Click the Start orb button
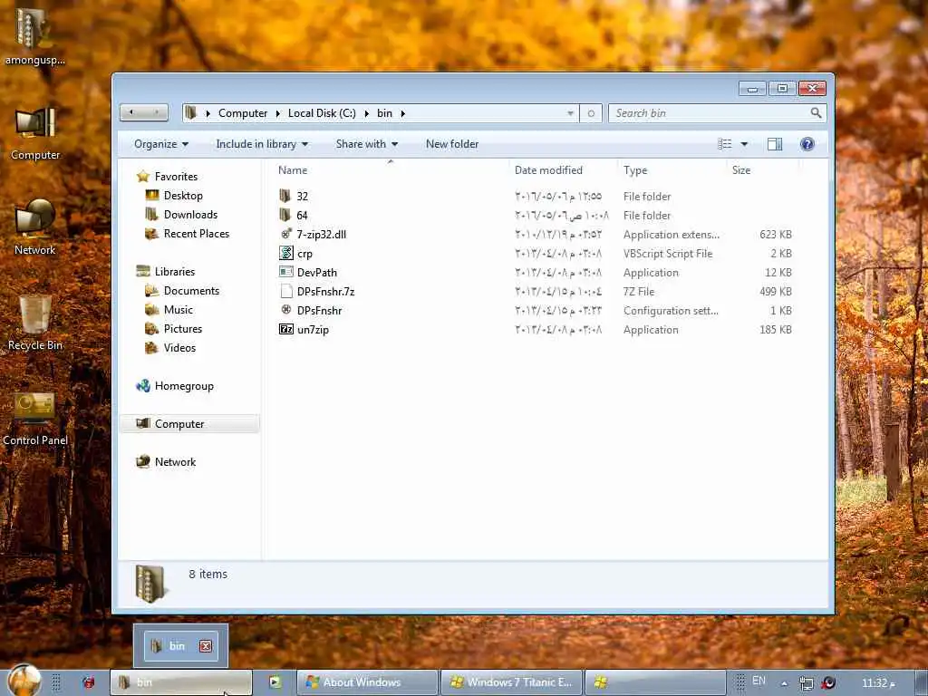928x696 pixels. pyautogui.click(x=24, y=681)
